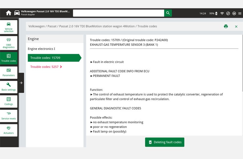This screenshot has width=243, height=159.
Task: Expand the sidebar with arrow handle
Action: tap(21, 83)
